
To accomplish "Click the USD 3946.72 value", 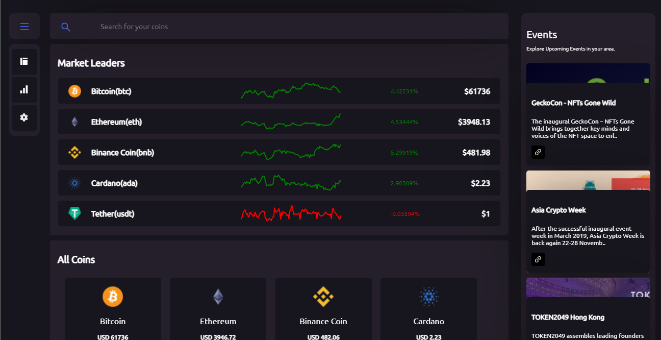I will tap(218, 337).
